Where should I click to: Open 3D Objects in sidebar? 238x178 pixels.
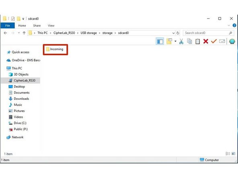(x=18, y=74)
